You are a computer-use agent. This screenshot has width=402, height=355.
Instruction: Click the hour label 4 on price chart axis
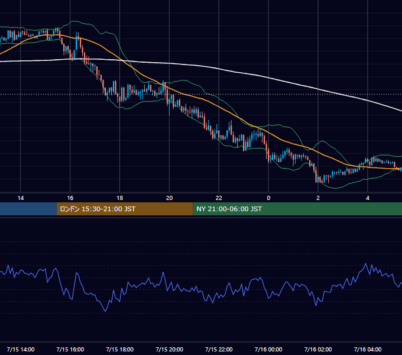(x=368, y=198)
